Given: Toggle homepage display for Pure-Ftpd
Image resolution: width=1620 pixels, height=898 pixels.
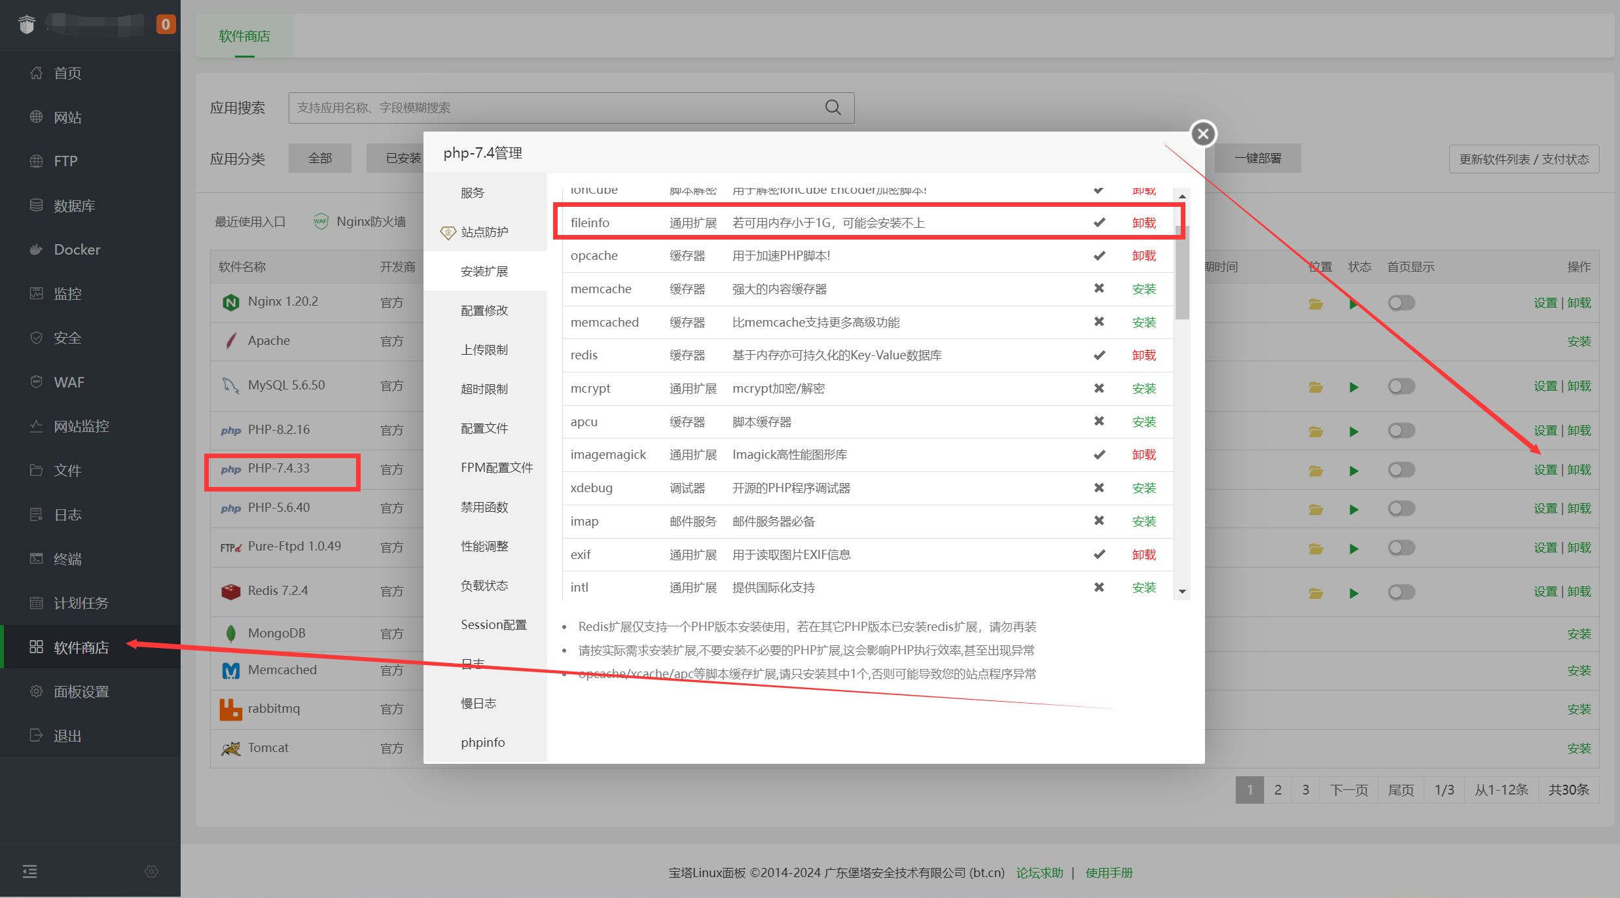Looking at the screenshot, I should tap(1401, 548).
